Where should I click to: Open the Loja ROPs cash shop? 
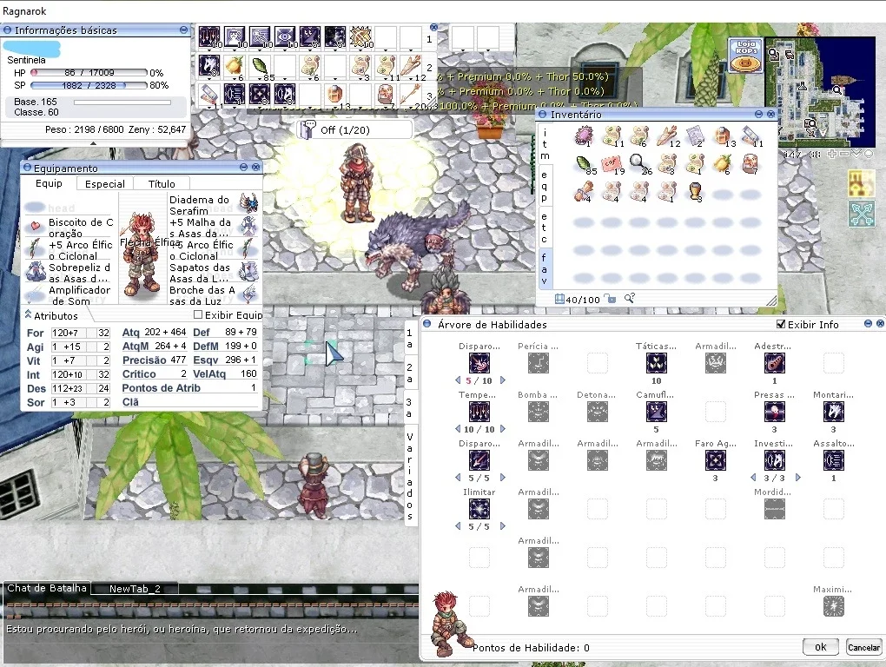tap(745, 56)
